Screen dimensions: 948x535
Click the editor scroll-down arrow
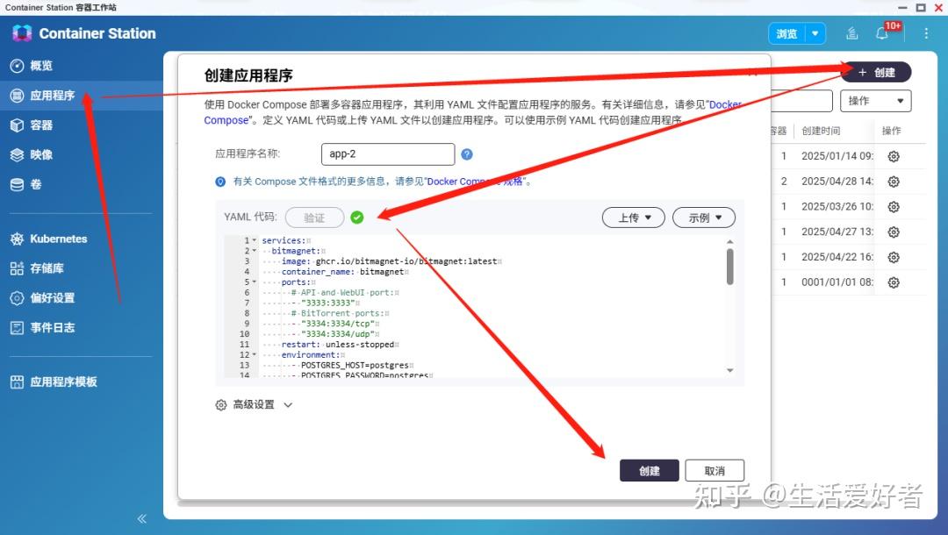click(x=729, y=370)
